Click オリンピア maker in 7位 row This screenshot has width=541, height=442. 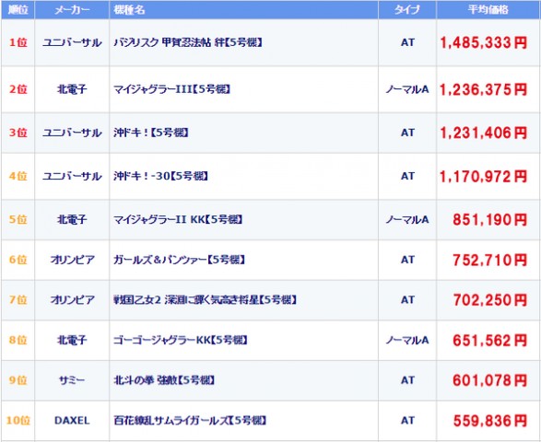pyautogui.click(x=72, y=299)
